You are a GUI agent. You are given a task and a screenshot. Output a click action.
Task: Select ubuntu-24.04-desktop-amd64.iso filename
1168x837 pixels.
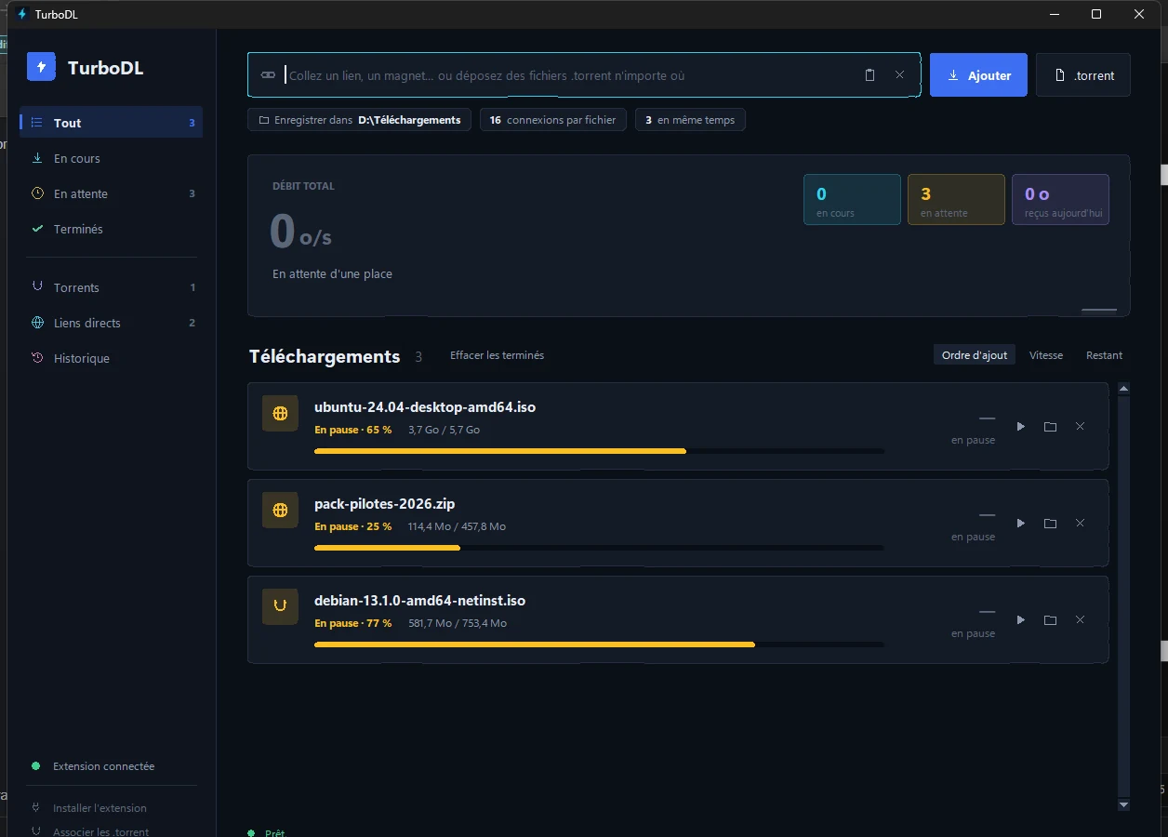tap(425, 407)
